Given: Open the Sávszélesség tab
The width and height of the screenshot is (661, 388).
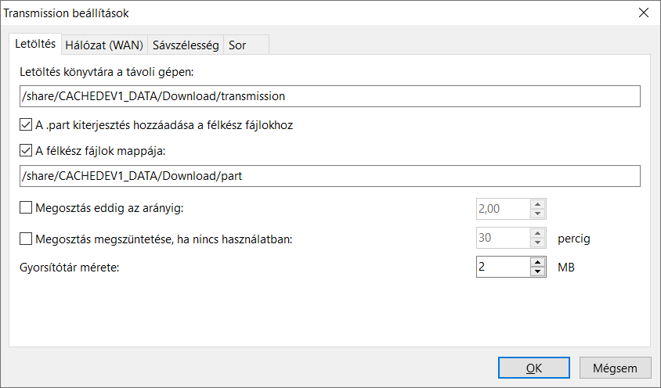Looking at the screenshot, I should [186, 45].
